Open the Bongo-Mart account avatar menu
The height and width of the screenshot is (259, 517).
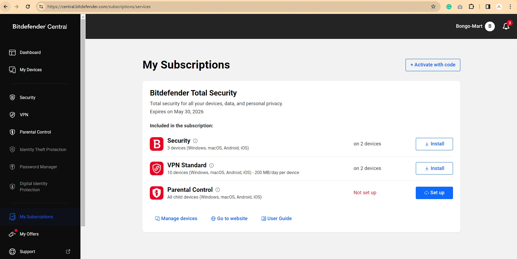pos(489,26)
